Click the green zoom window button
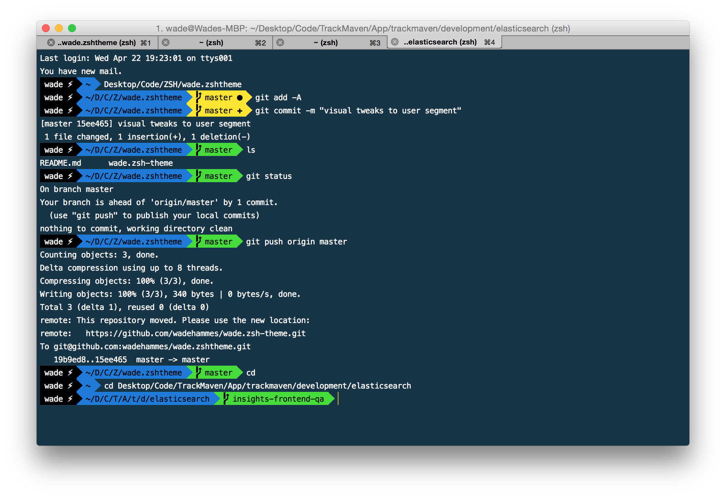The image size is (726, 498). [x=72, y=28]
